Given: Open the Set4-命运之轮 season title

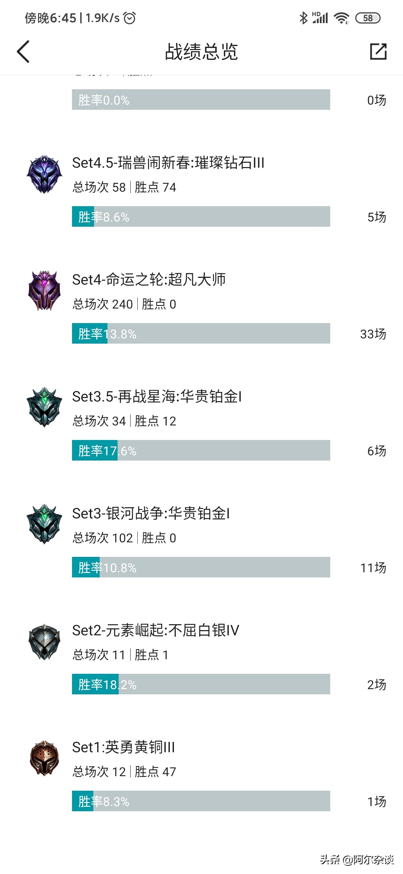Looking at the screenshot, I should (149, 279).
